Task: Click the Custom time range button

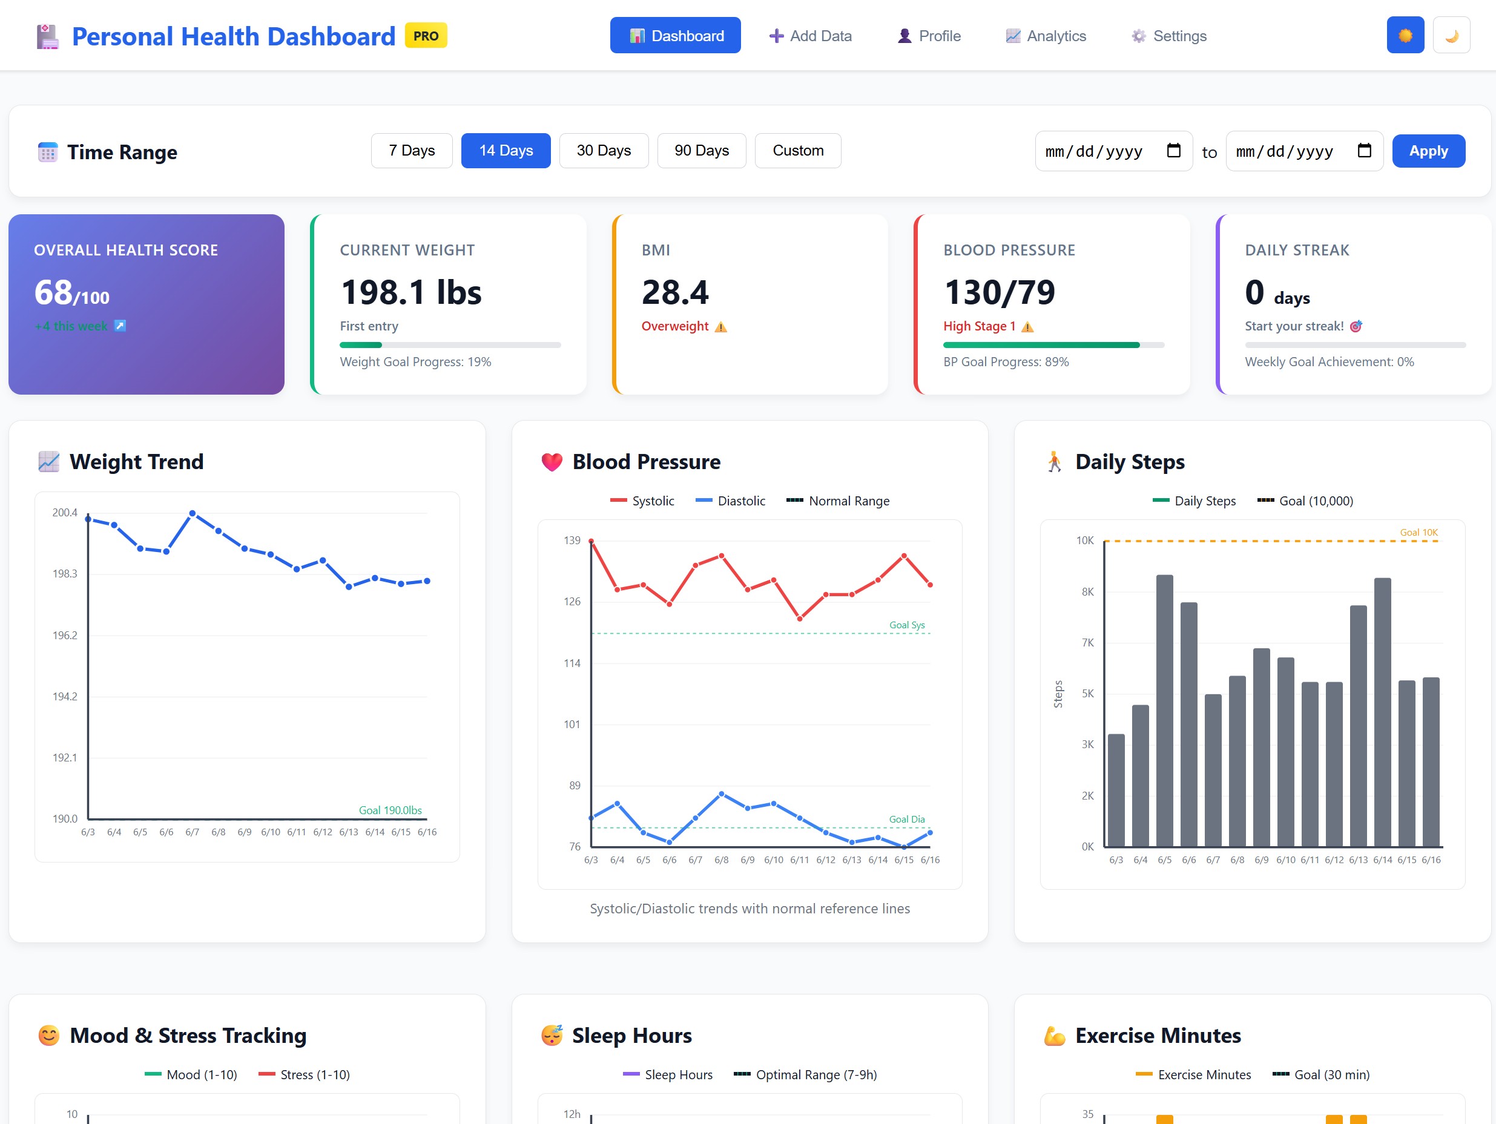Action: (798, 150)
